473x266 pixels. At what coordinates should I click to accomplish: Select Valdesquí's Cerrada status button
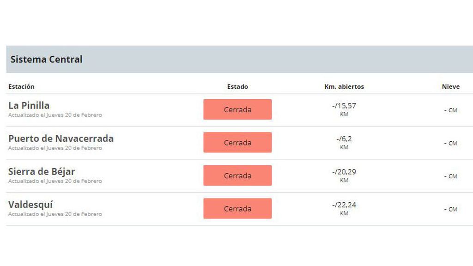[x=237, y=208]
